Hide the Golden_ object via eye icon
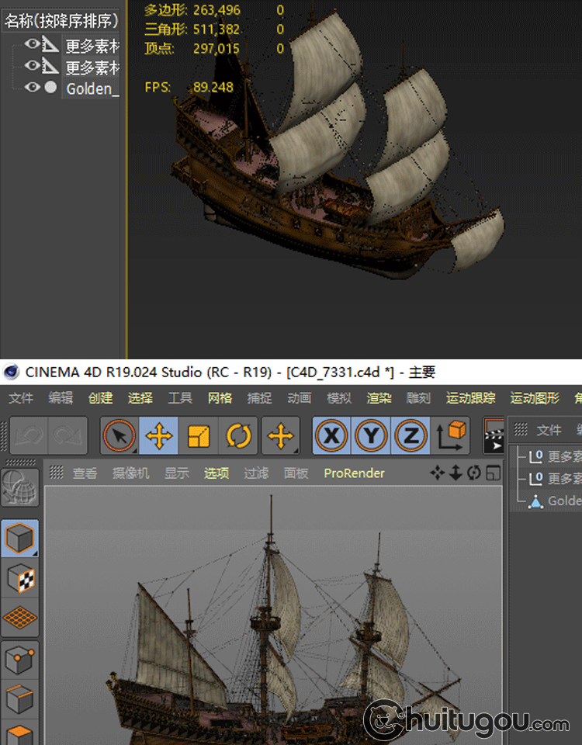Screen dimensions: 582x745 click(x=32, y=88)
